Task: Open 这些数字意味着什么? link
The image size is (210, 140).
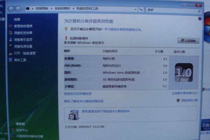Action: click(x=185, y=93)
